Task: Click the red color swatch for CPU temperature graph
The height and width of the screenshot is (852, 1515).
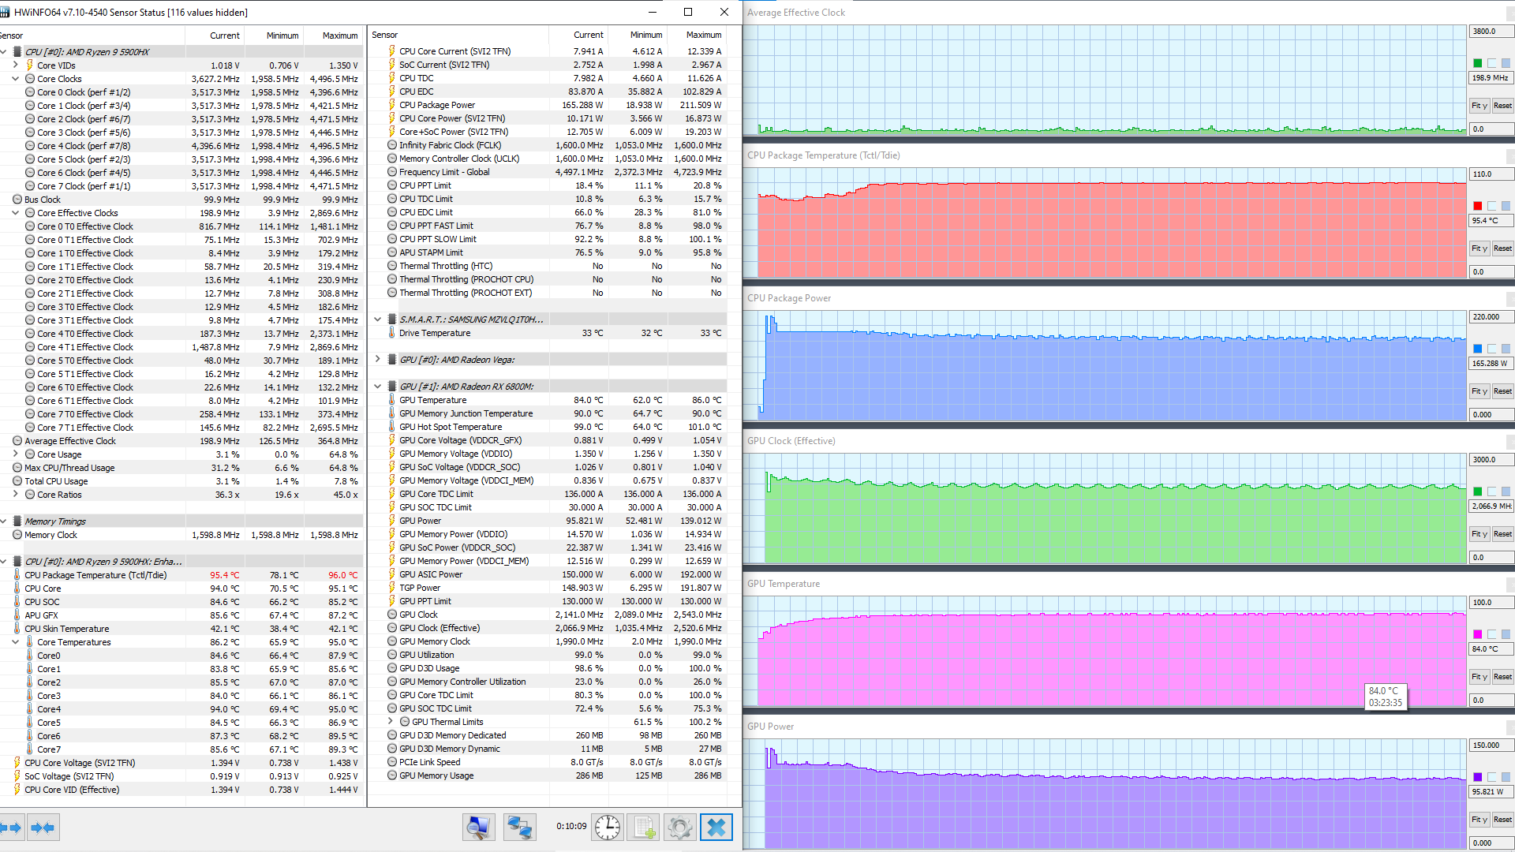Action: (x=1477, y=206)
